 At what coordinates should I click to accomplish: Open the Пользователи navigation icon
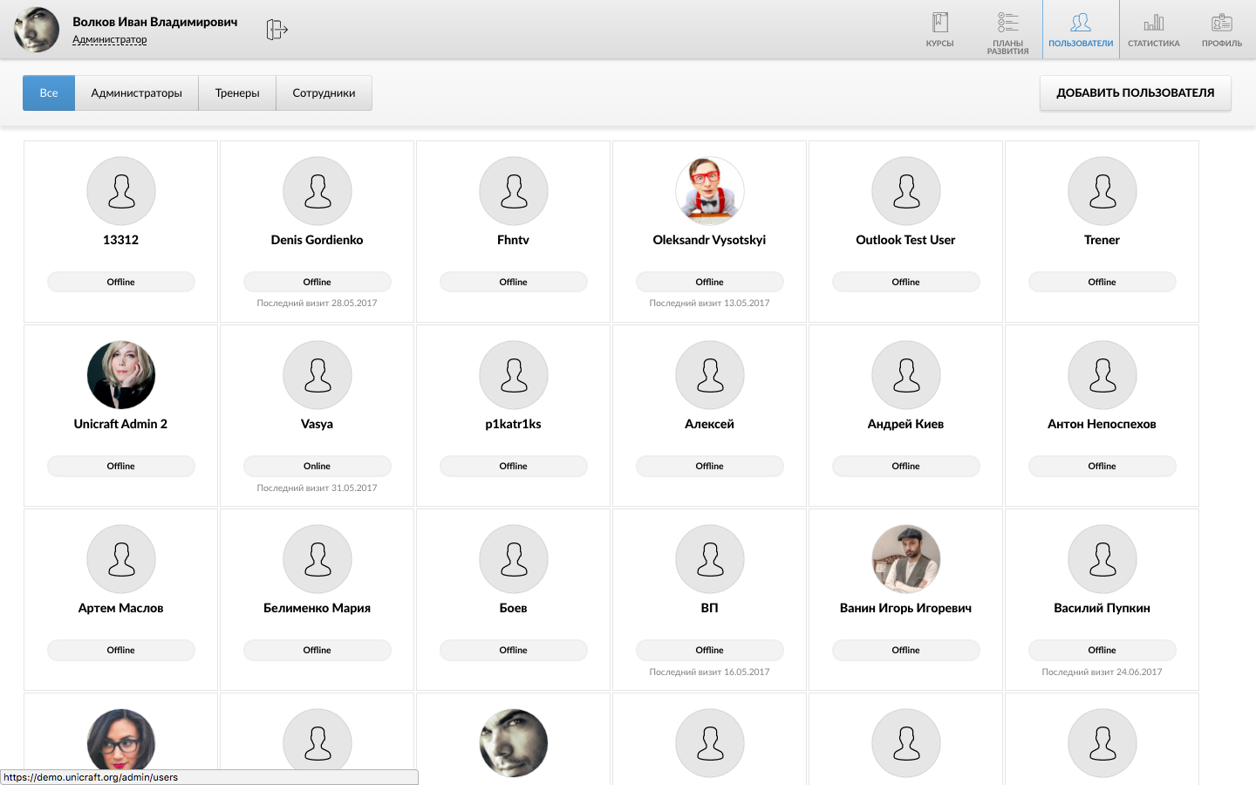click(1081, 23)
